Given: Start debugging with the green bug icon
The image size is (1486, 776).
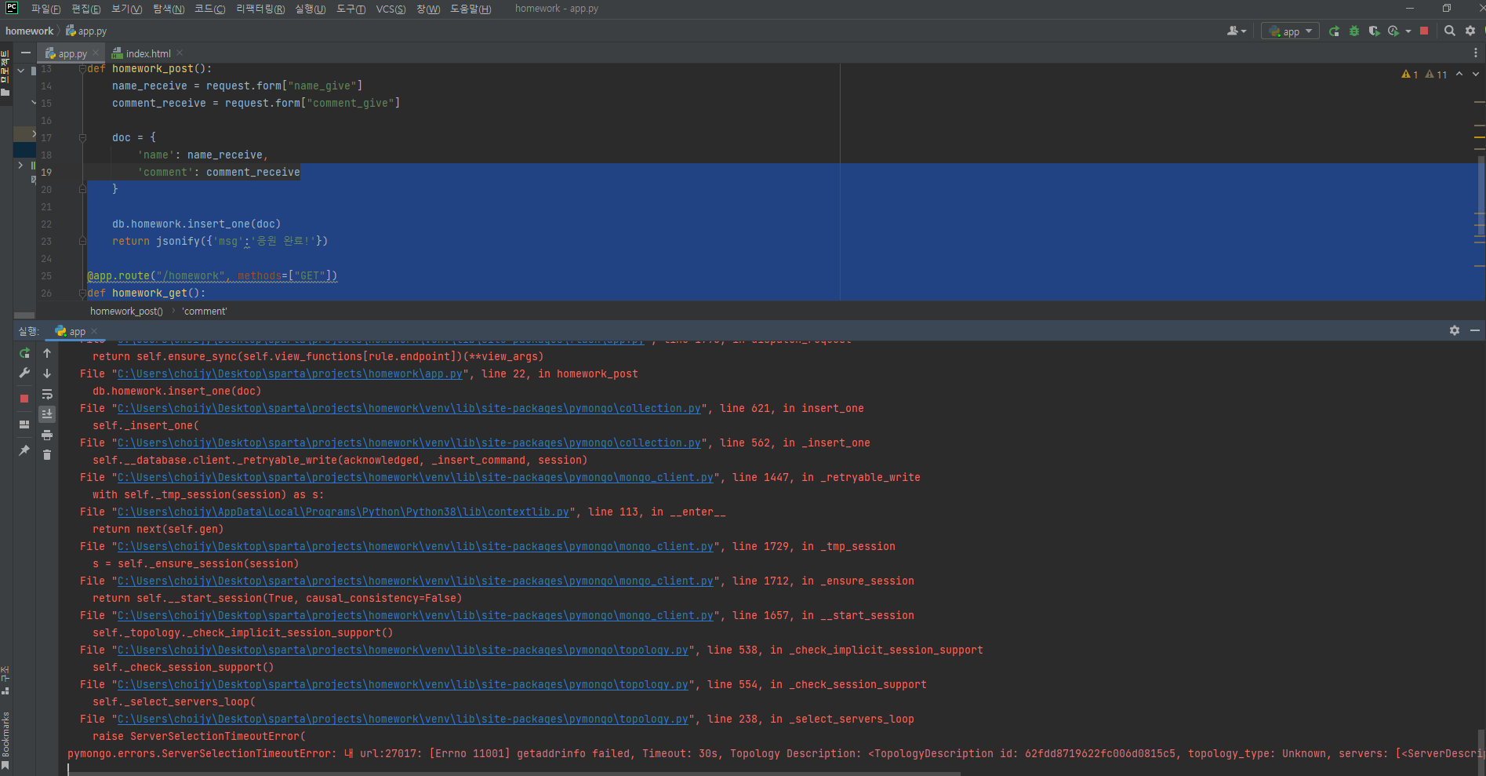Looking at the screenshot, I should pyautogui.click(x=1354, y=31).
